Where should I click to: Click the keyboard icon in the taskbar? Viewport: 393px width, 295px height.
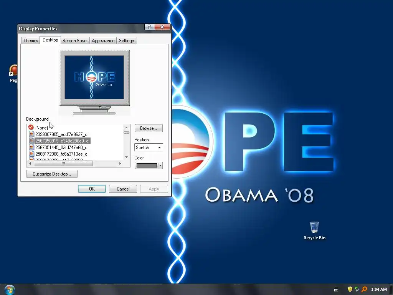tap(336, 290)
